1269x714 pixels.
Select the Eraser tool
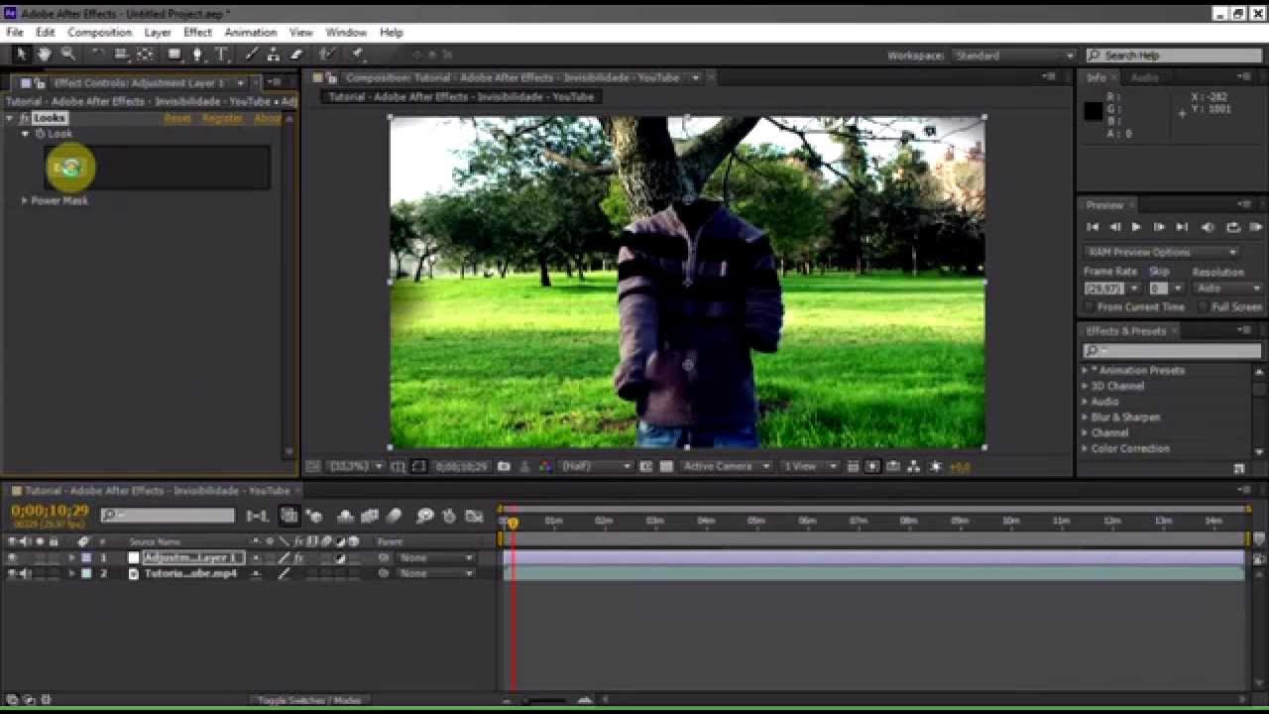pyautogui.click(x=295, y=55)
